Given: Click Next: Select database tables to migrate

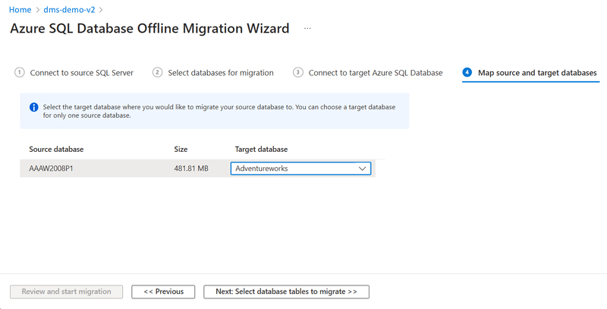Looking at the screenshot, I should click(x=287, y=292).
